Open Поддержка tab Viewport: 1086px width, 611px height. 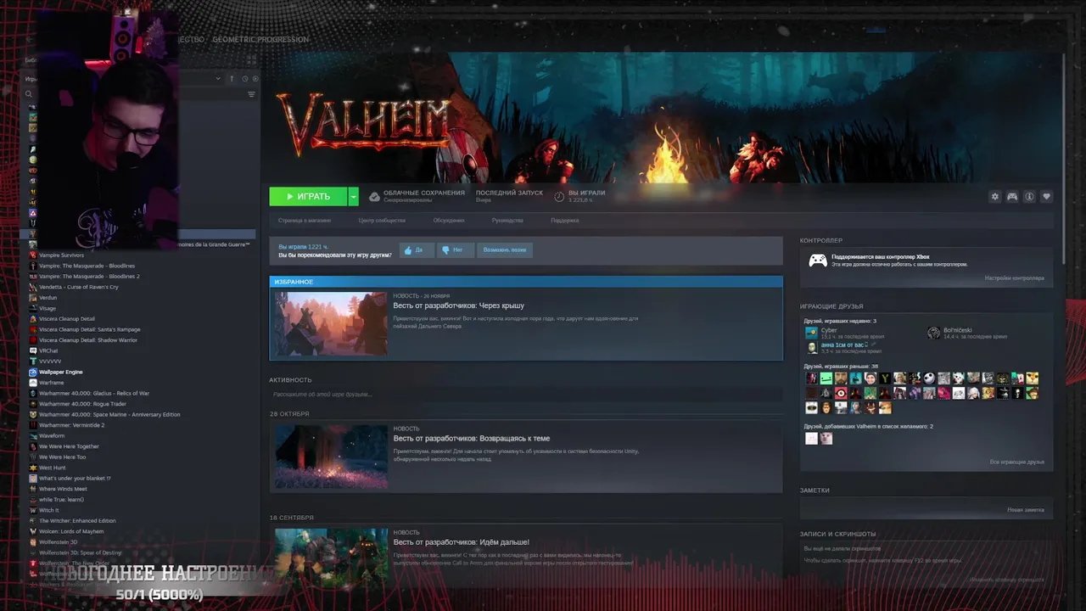coord(564,221)
